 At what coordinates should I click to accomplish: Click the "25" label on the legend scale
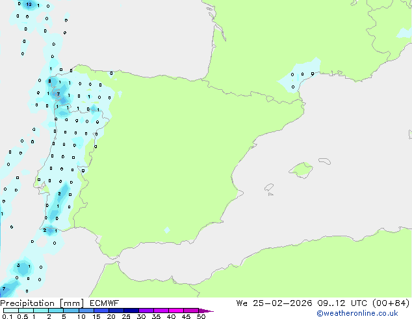pyautogui.click(x=126, y=316)
